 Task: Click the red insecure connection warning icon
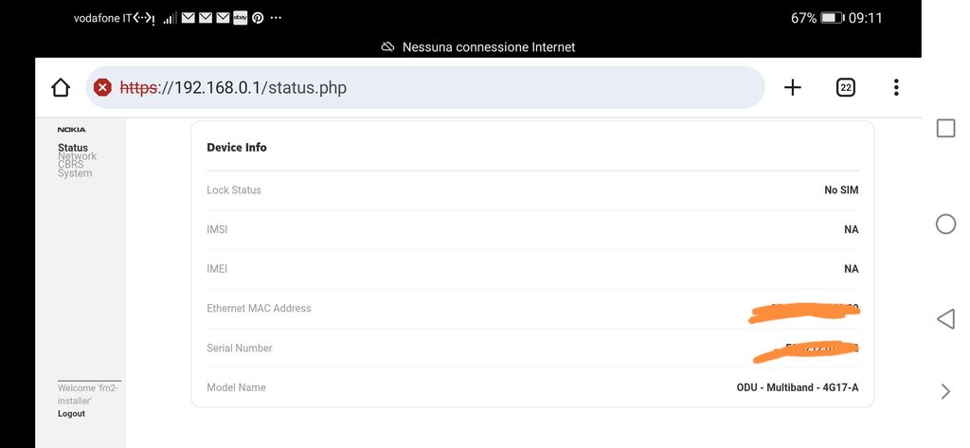coord(102,88)
